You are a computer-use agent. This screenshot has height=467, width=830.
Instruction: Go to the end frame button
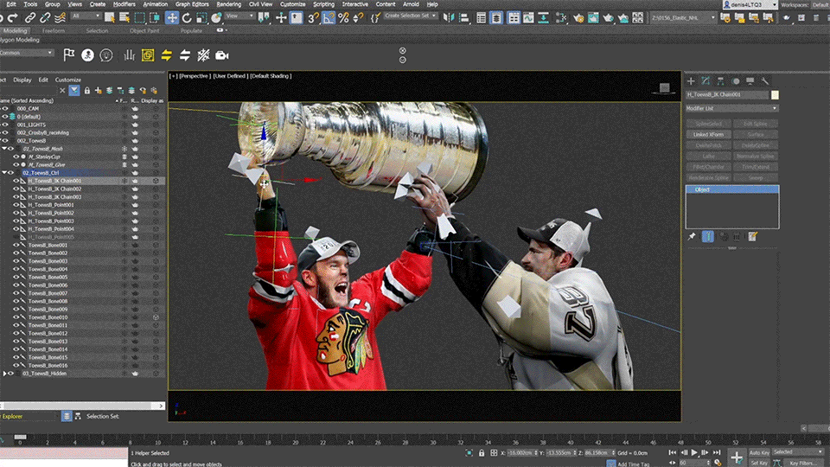[717, 452]
